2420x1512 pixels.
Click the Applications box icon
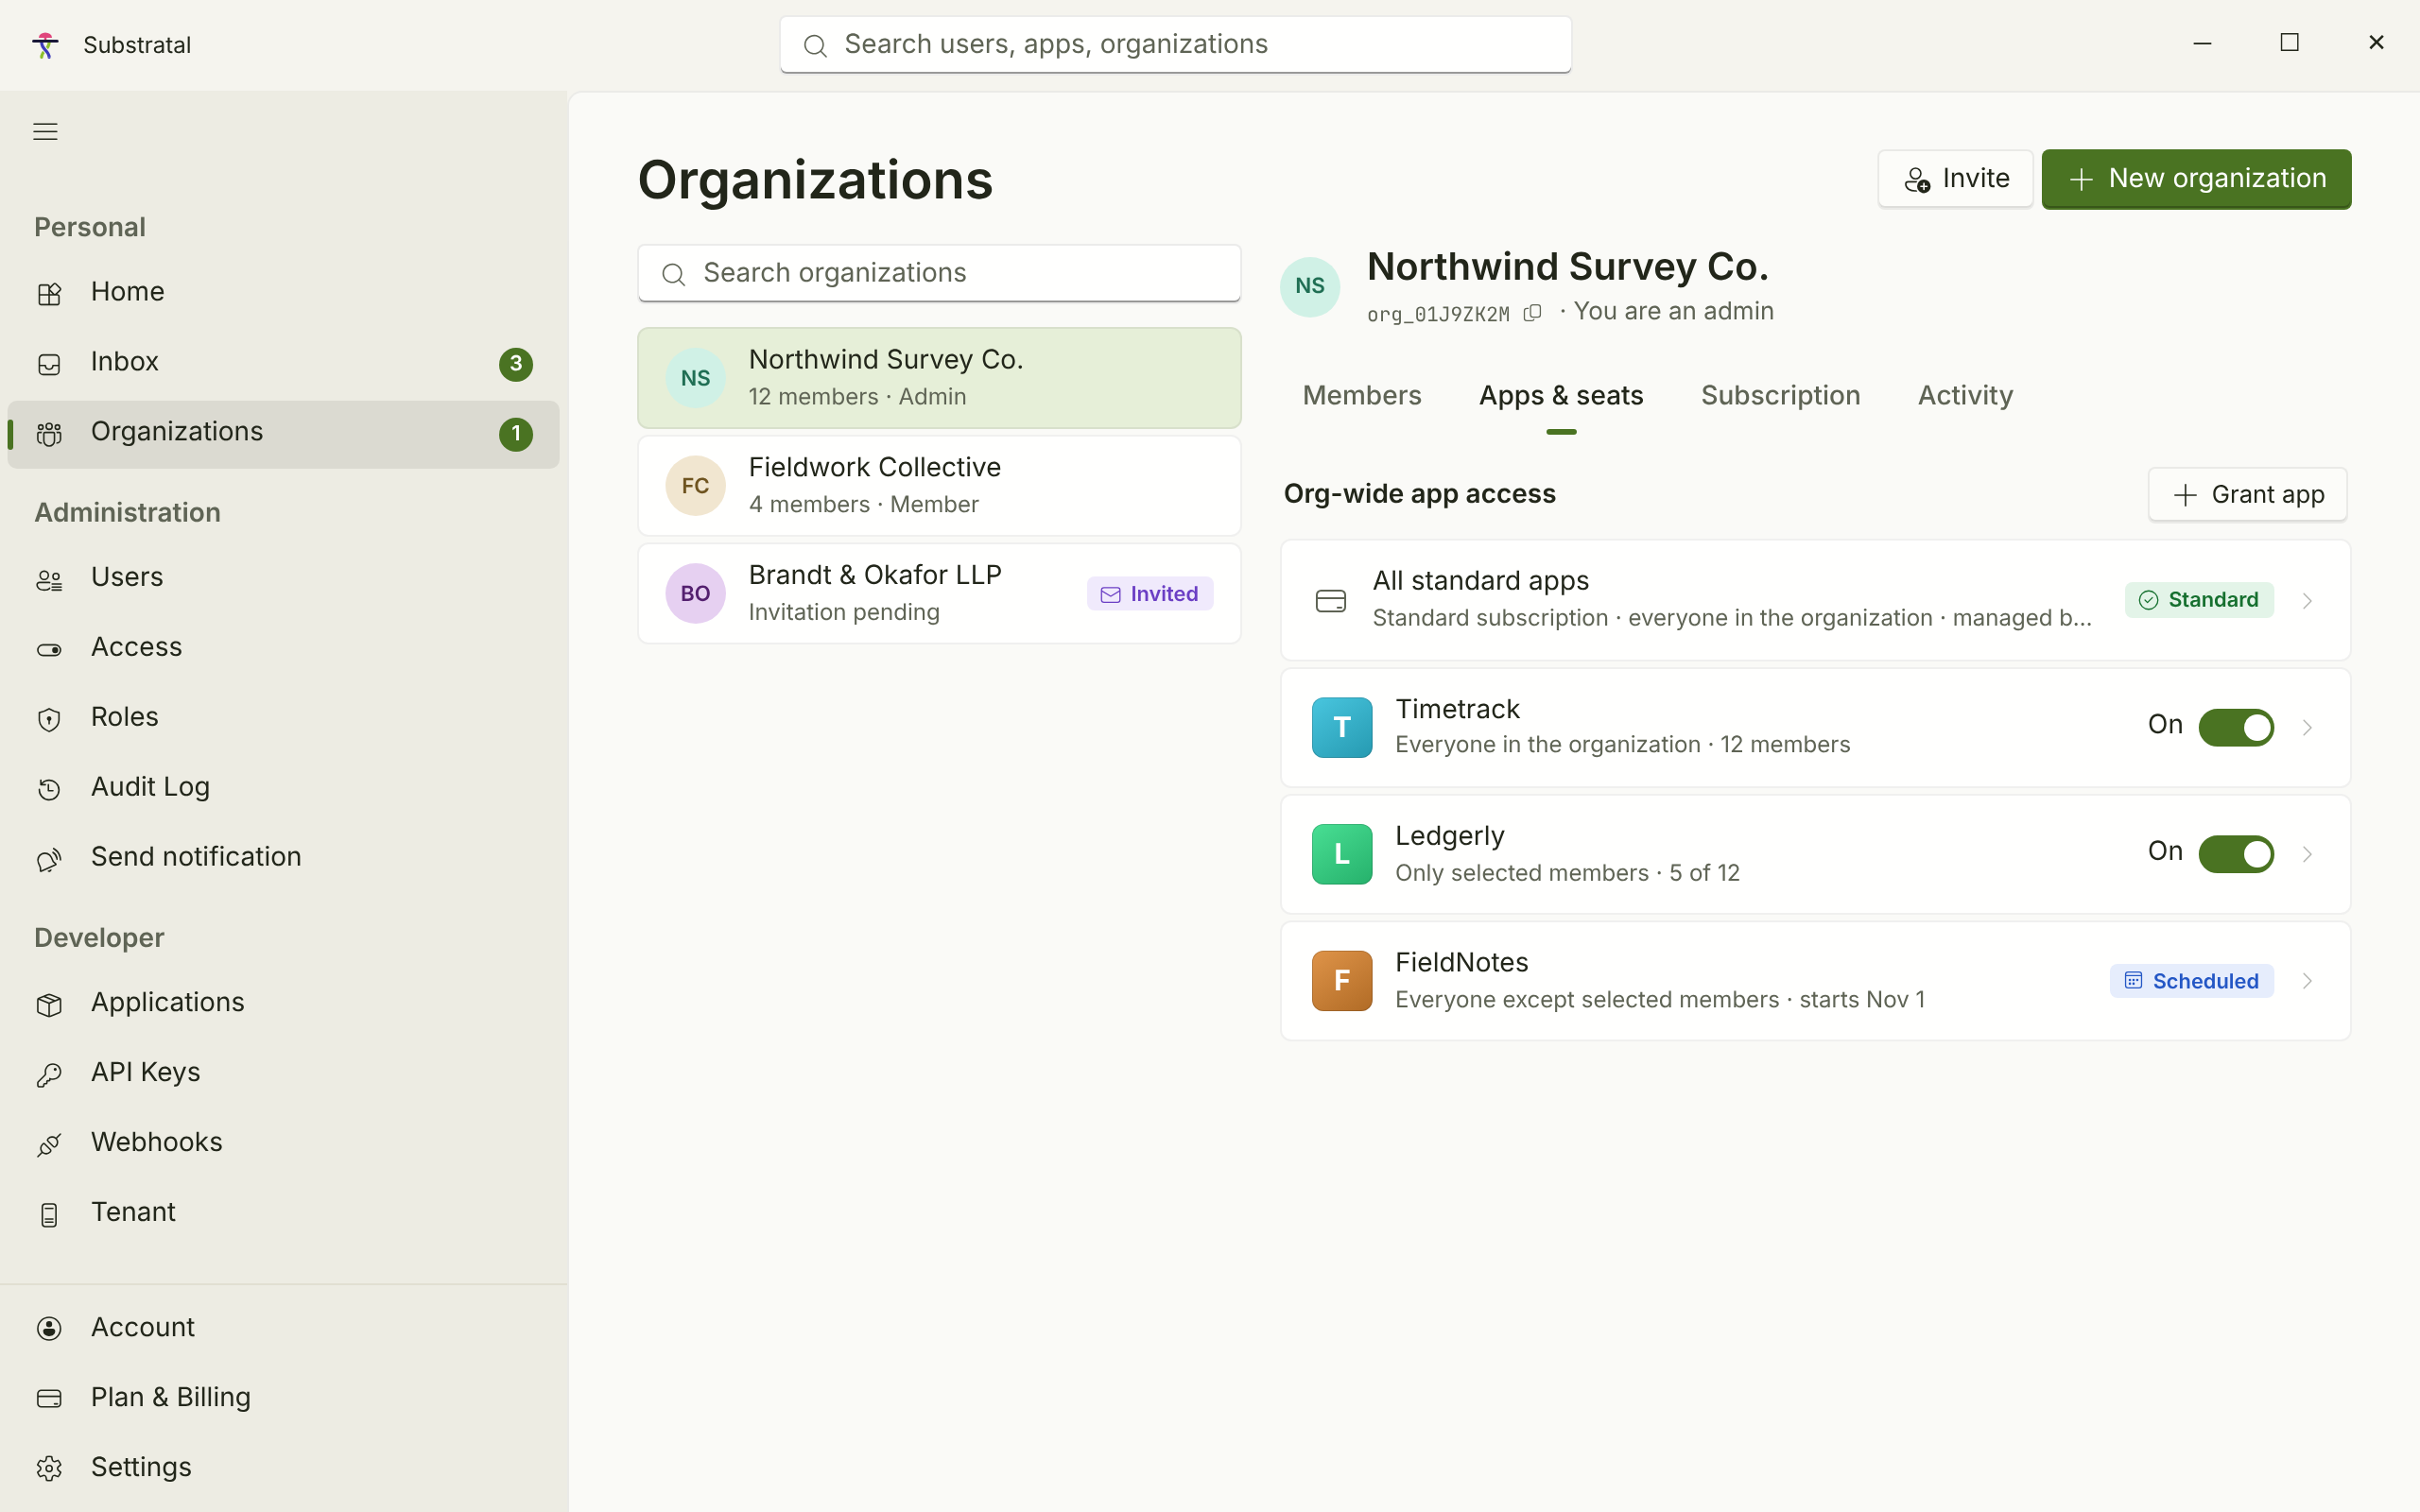(49, 1004)
